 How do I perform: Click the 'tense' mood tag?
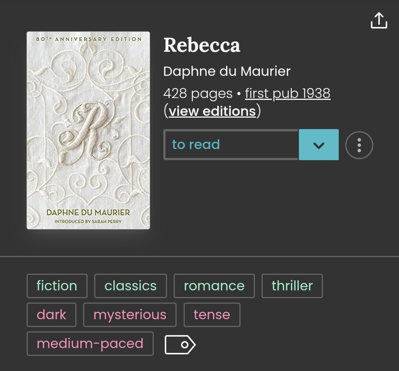click(212, 315)
